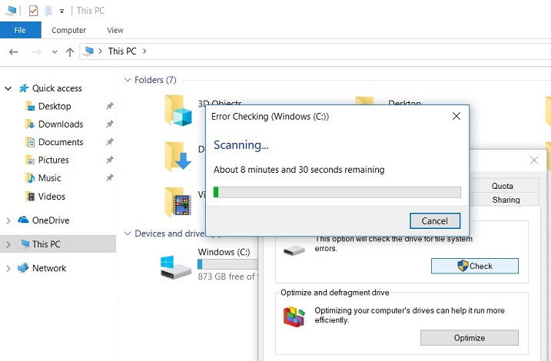Screen dimensions: 551x361
Task: Go forward using the forward arrow
Action: [x=36, y=52]
